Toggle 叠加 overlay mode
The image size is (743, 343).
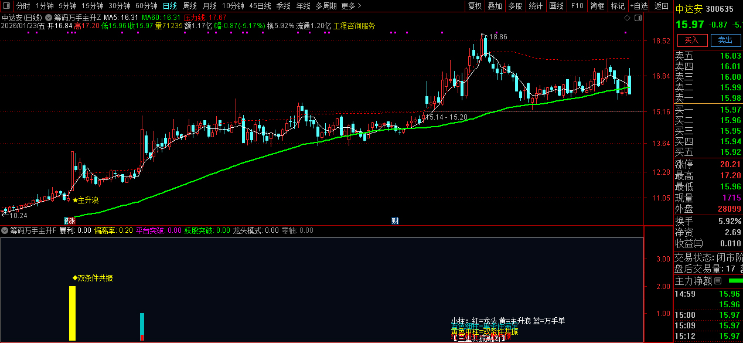[x=495, y=6]
